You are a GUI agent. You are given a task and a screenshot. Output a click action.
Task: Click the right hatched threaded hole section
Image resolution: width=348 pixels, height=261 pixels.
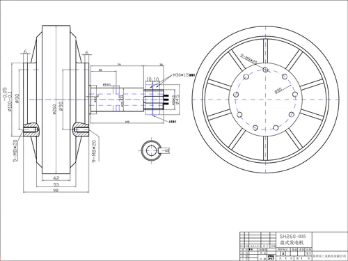[x=81, y=129]
